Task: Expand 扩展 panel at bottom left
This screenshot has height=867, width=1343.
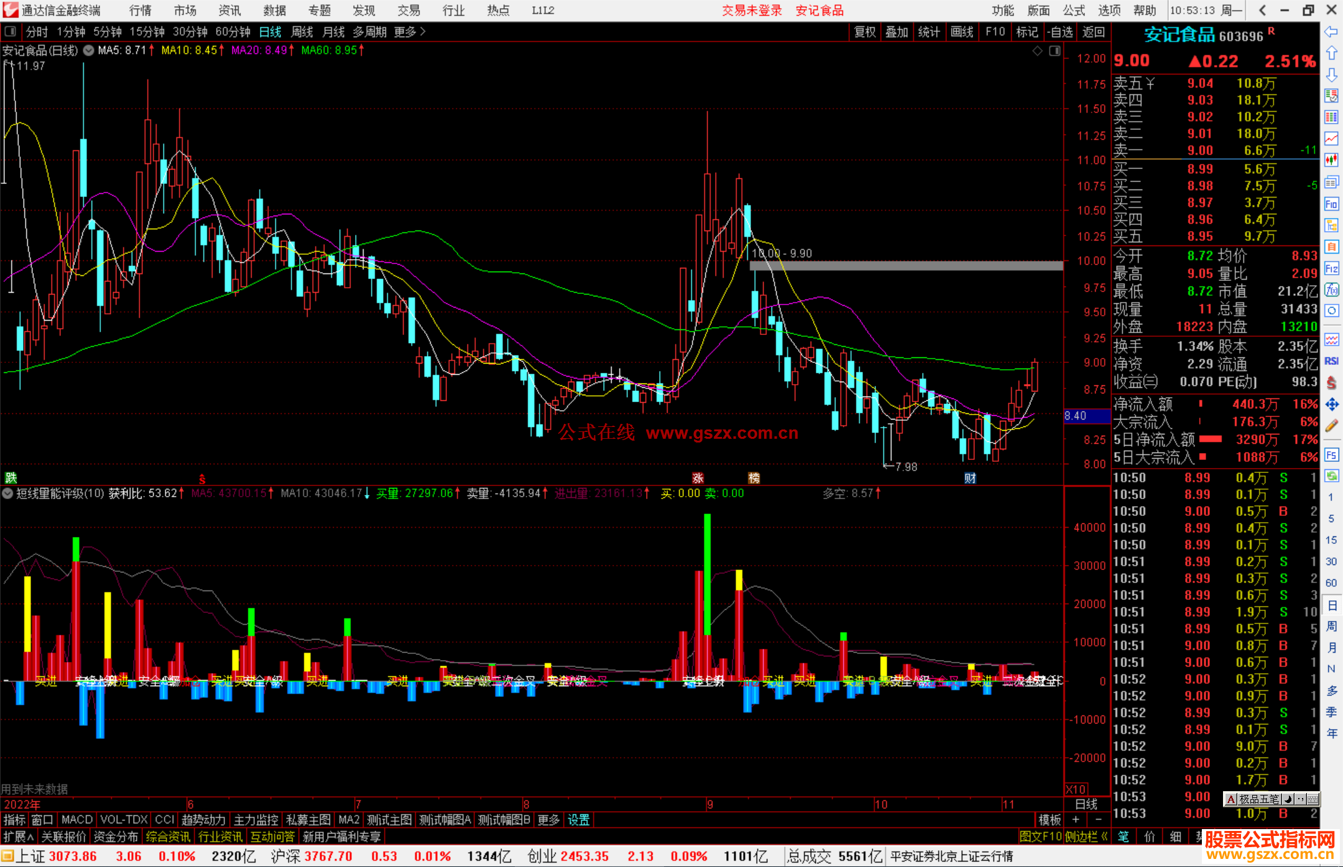Action: [x=19, y=837]
